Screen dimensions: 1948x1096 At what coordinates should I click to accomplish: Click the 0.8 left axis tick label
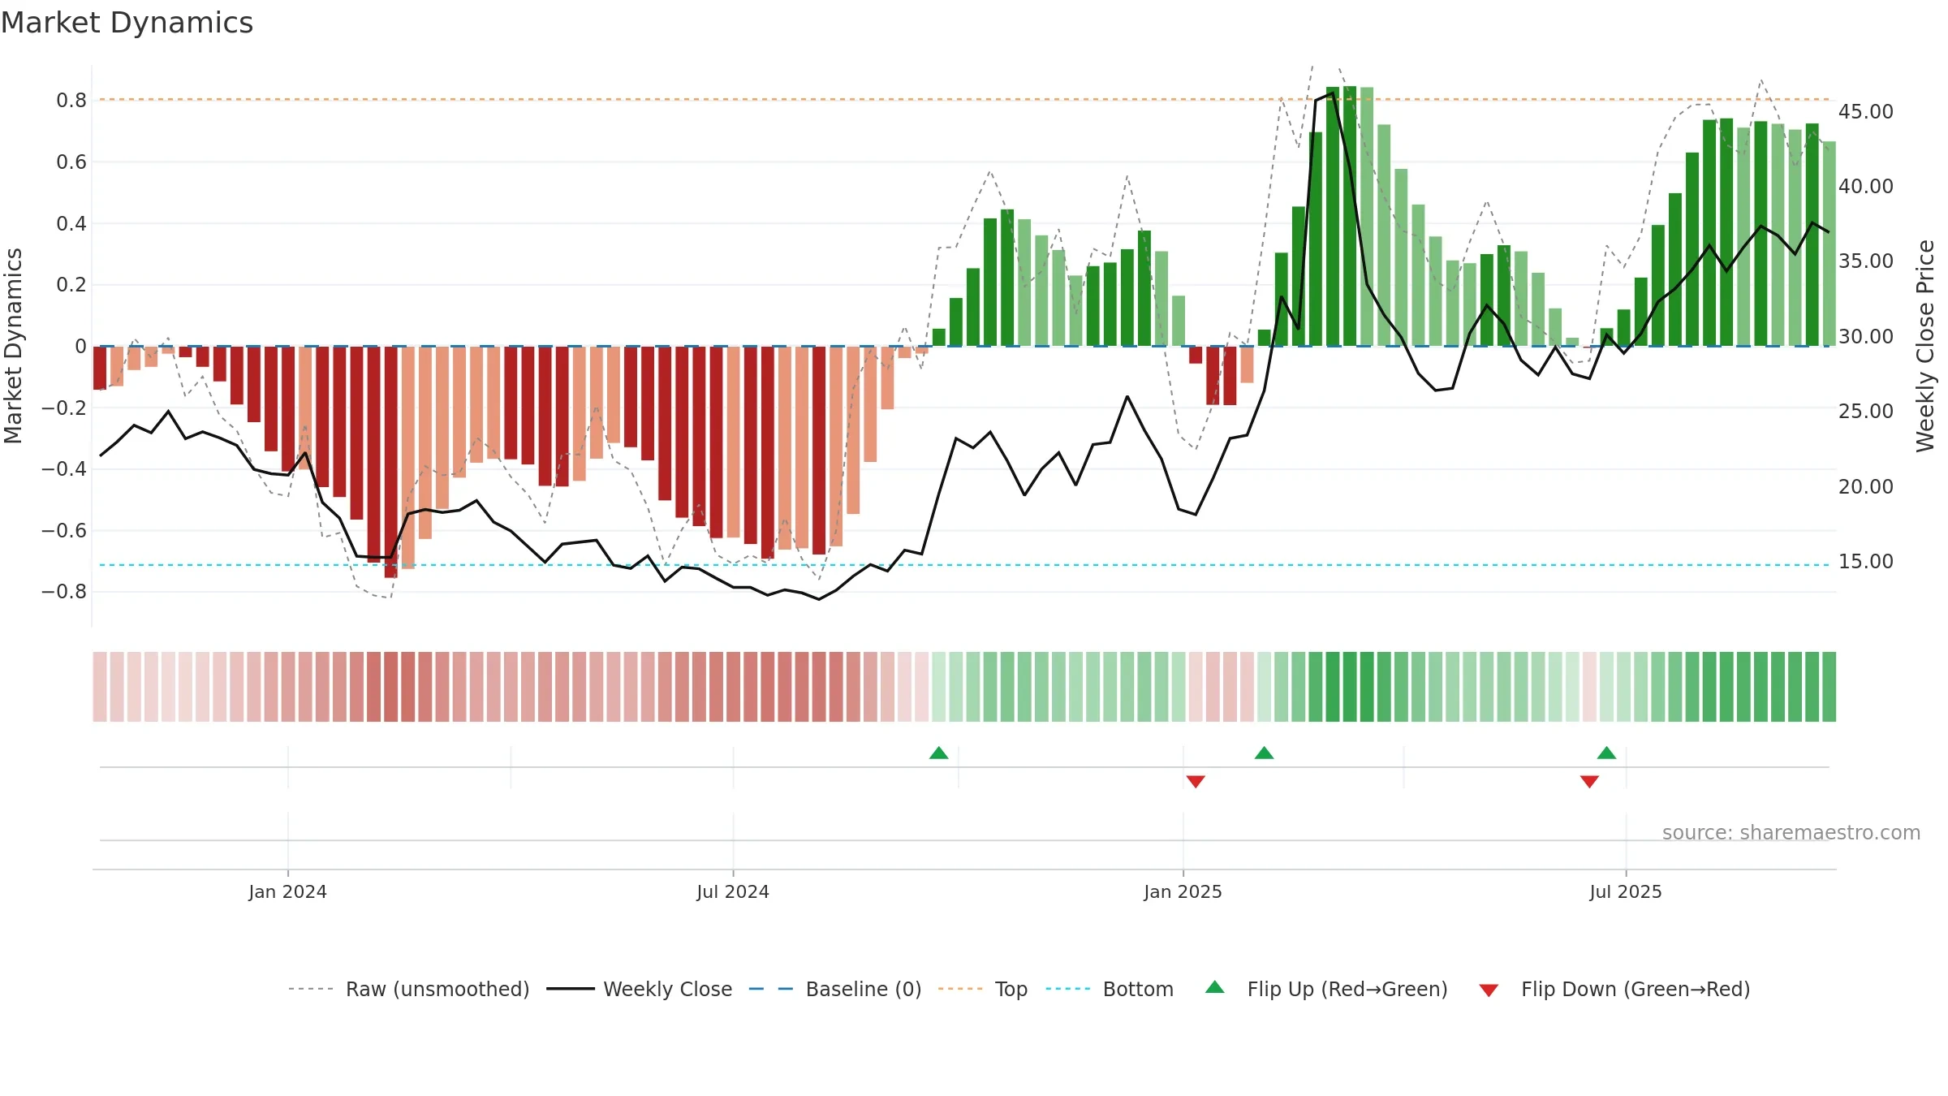[71, 101]
